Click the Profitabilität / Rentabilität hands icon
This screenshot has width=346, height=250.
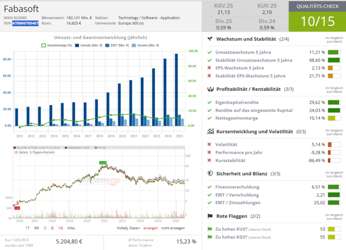tap(210, 89)
